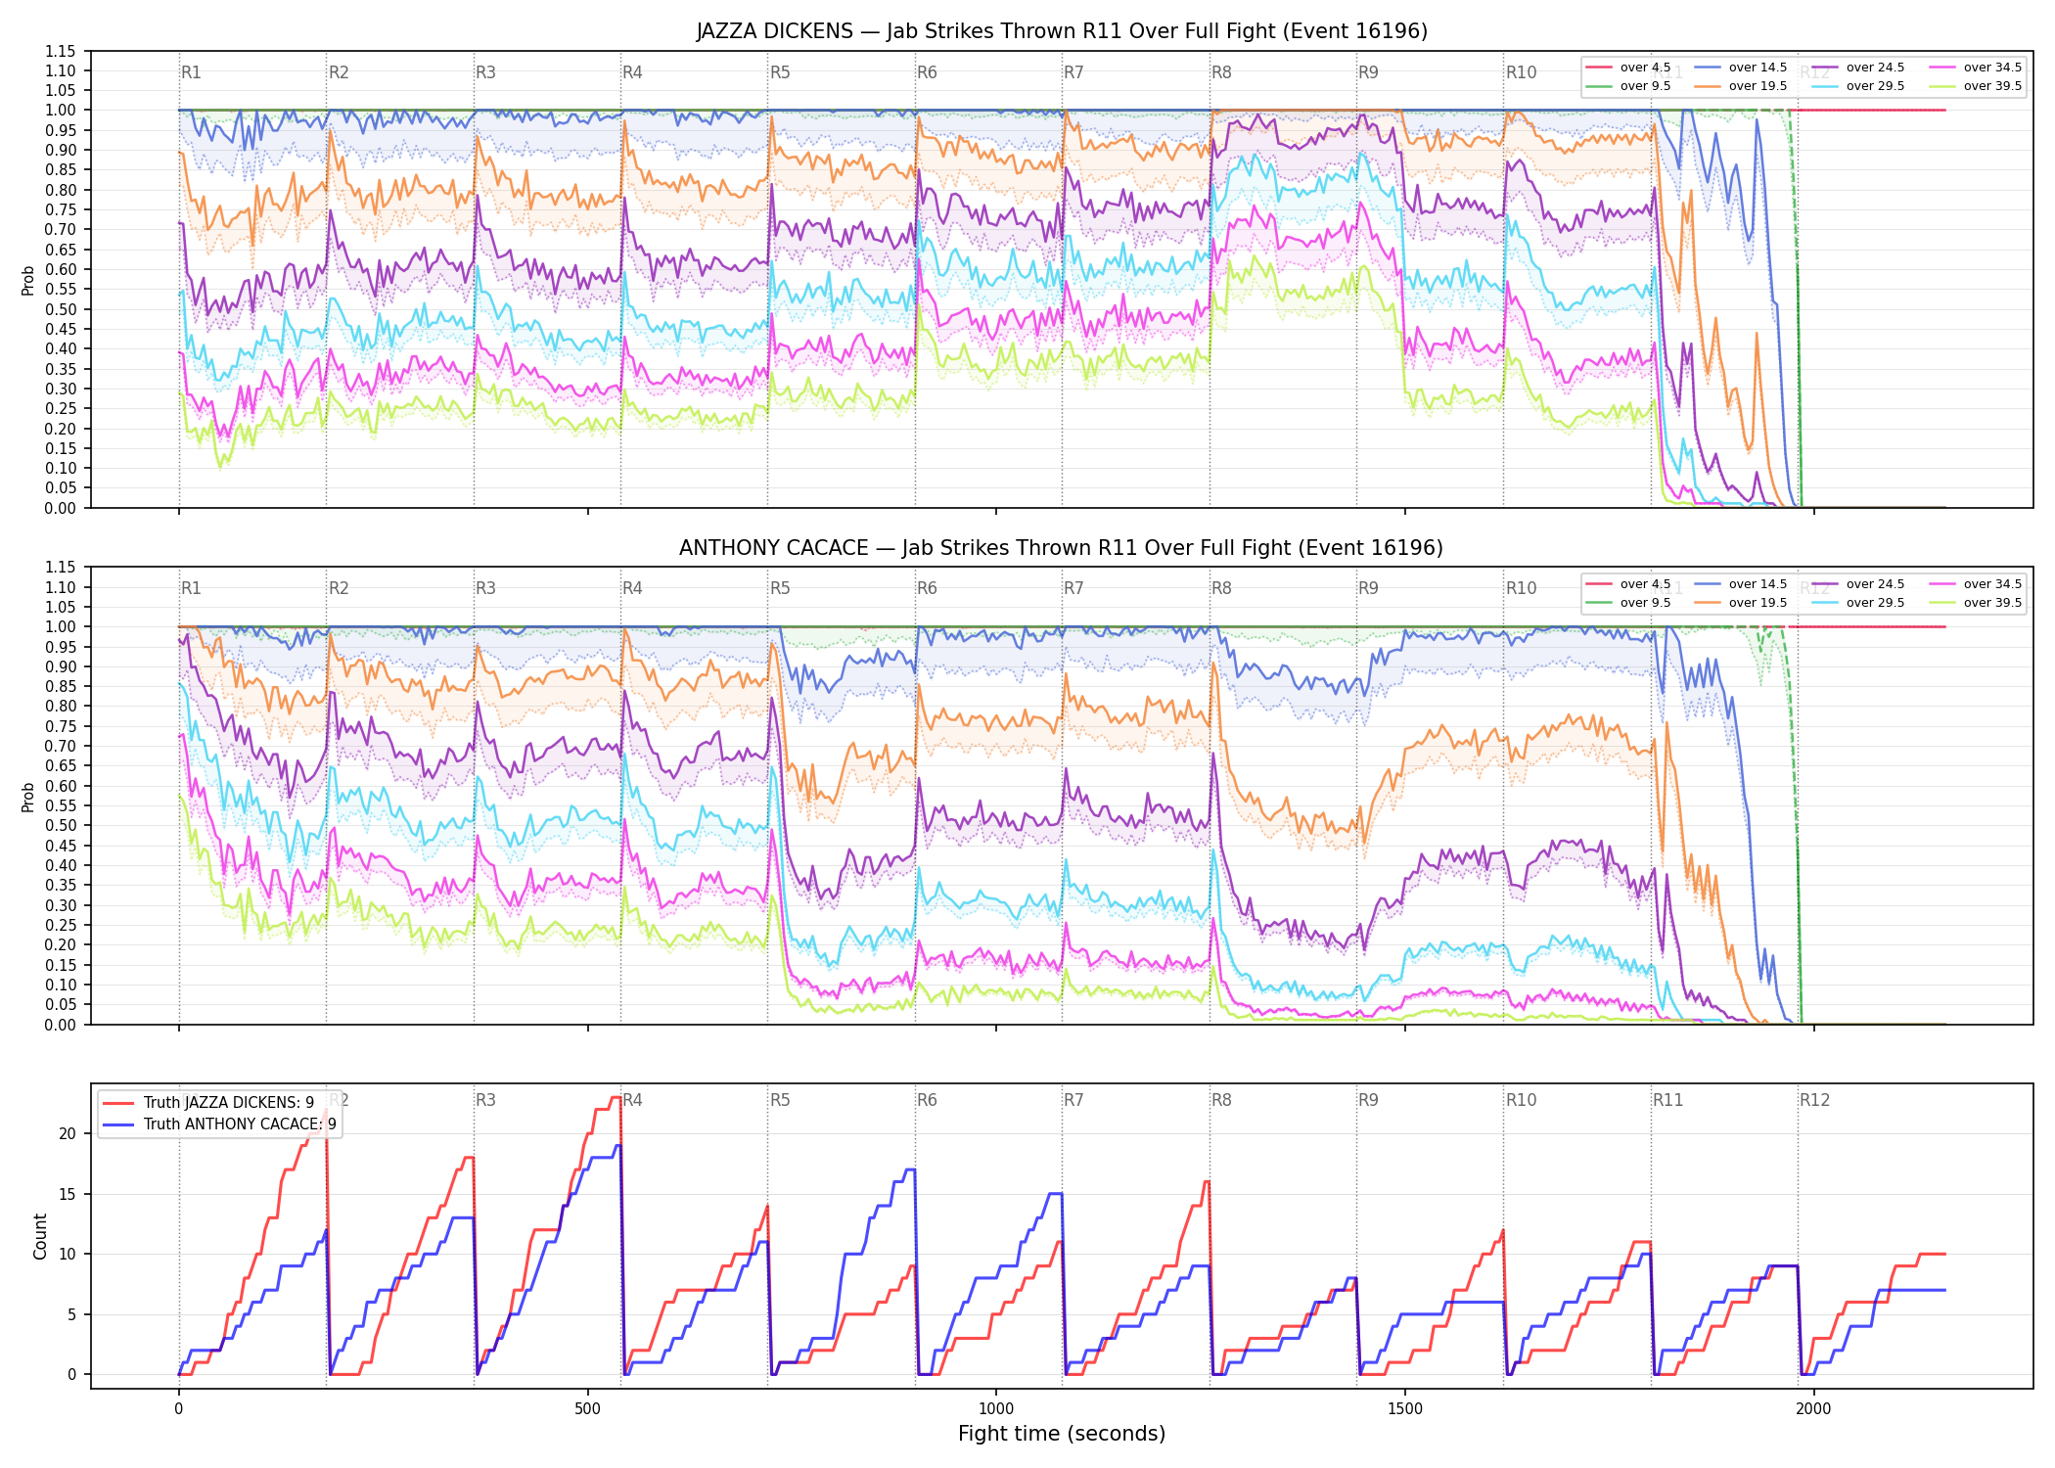Click the R3 round marker in Cacace chart

pos(485,588)
